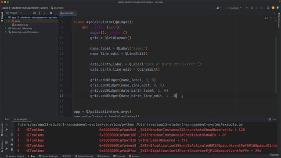The image size is (281, 158).
Task: Click app13-student-management-system breadcrumb
Action: pos(25,8)
